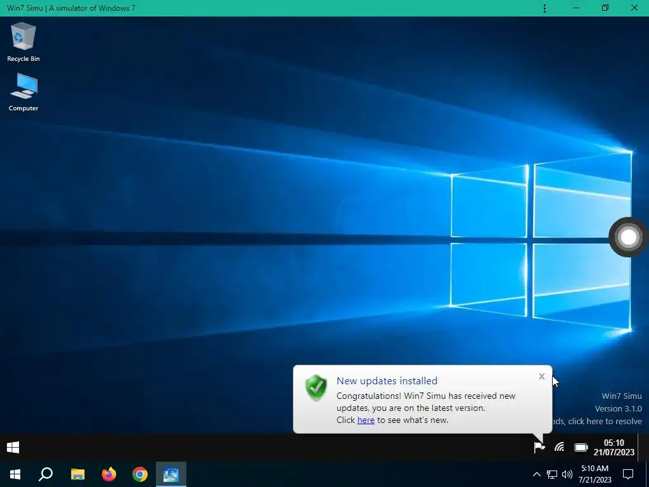Screen dimensions: 649x487
Task: Restore down the Win7 Simu window
Action: click(605, 8)
